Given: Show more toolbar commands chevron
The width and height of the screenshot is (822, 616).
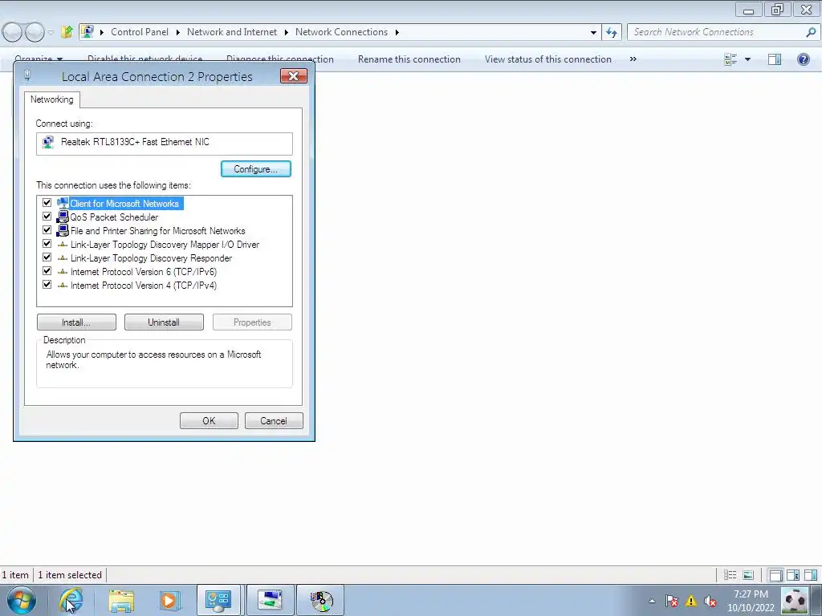Looking at the screenshot, I should point(633,59).
